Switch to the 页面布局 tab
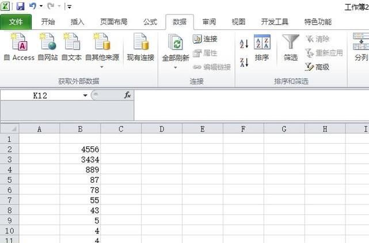 114,22
